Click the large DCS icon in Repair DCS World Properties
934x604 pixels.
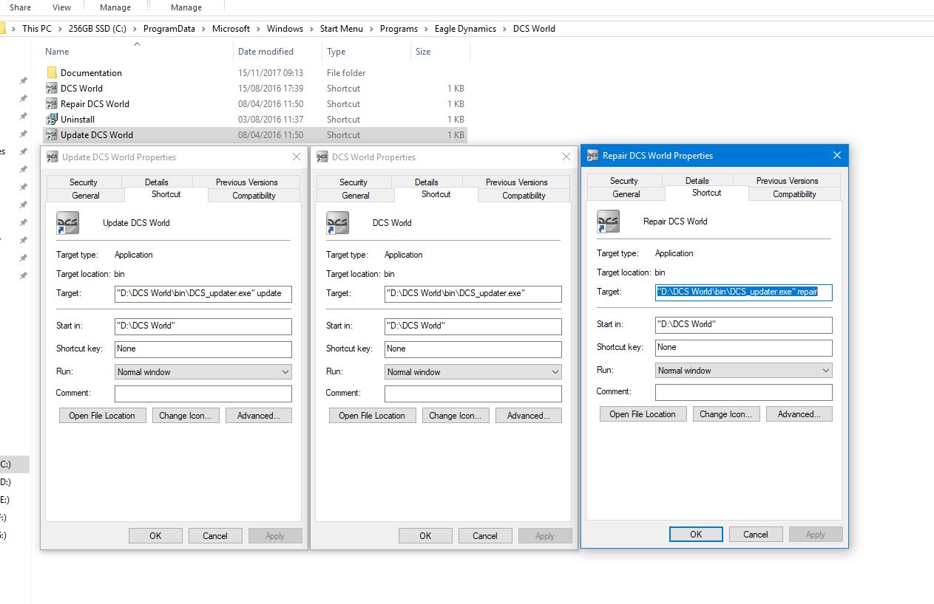(x=609, y=222)
